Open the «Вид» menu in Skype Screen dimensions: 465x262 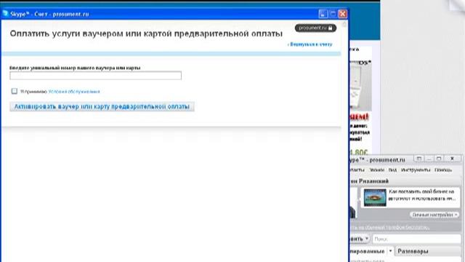(x=392, y=170)
